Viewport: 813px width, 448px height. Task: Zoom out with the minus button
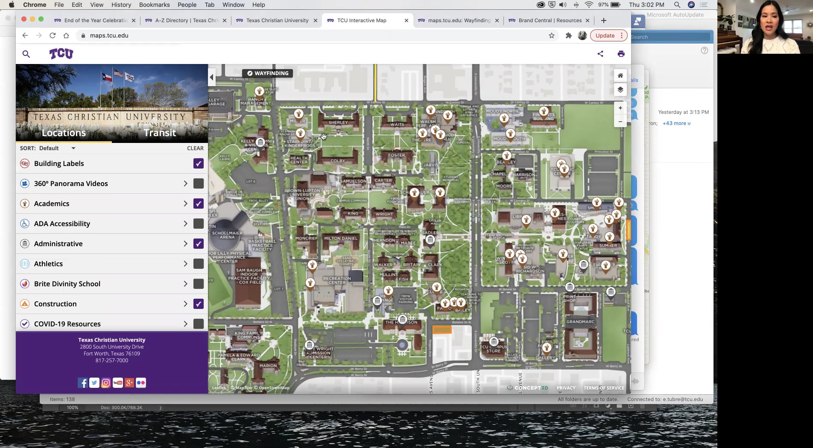[x=620, y=122]
